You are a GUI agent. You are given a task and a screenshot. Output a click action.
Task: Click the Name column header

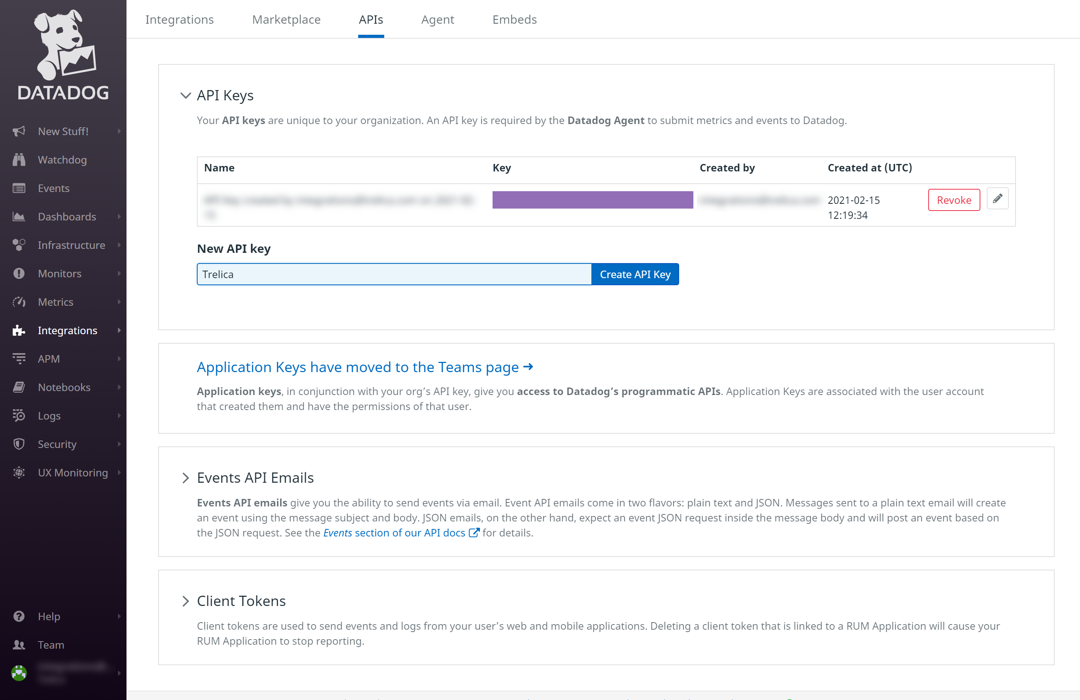pos(219,168)
